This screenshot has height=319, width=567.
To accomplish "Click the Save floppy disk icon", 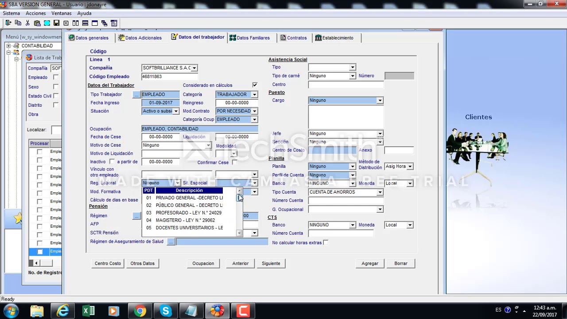I will [56, 23].
